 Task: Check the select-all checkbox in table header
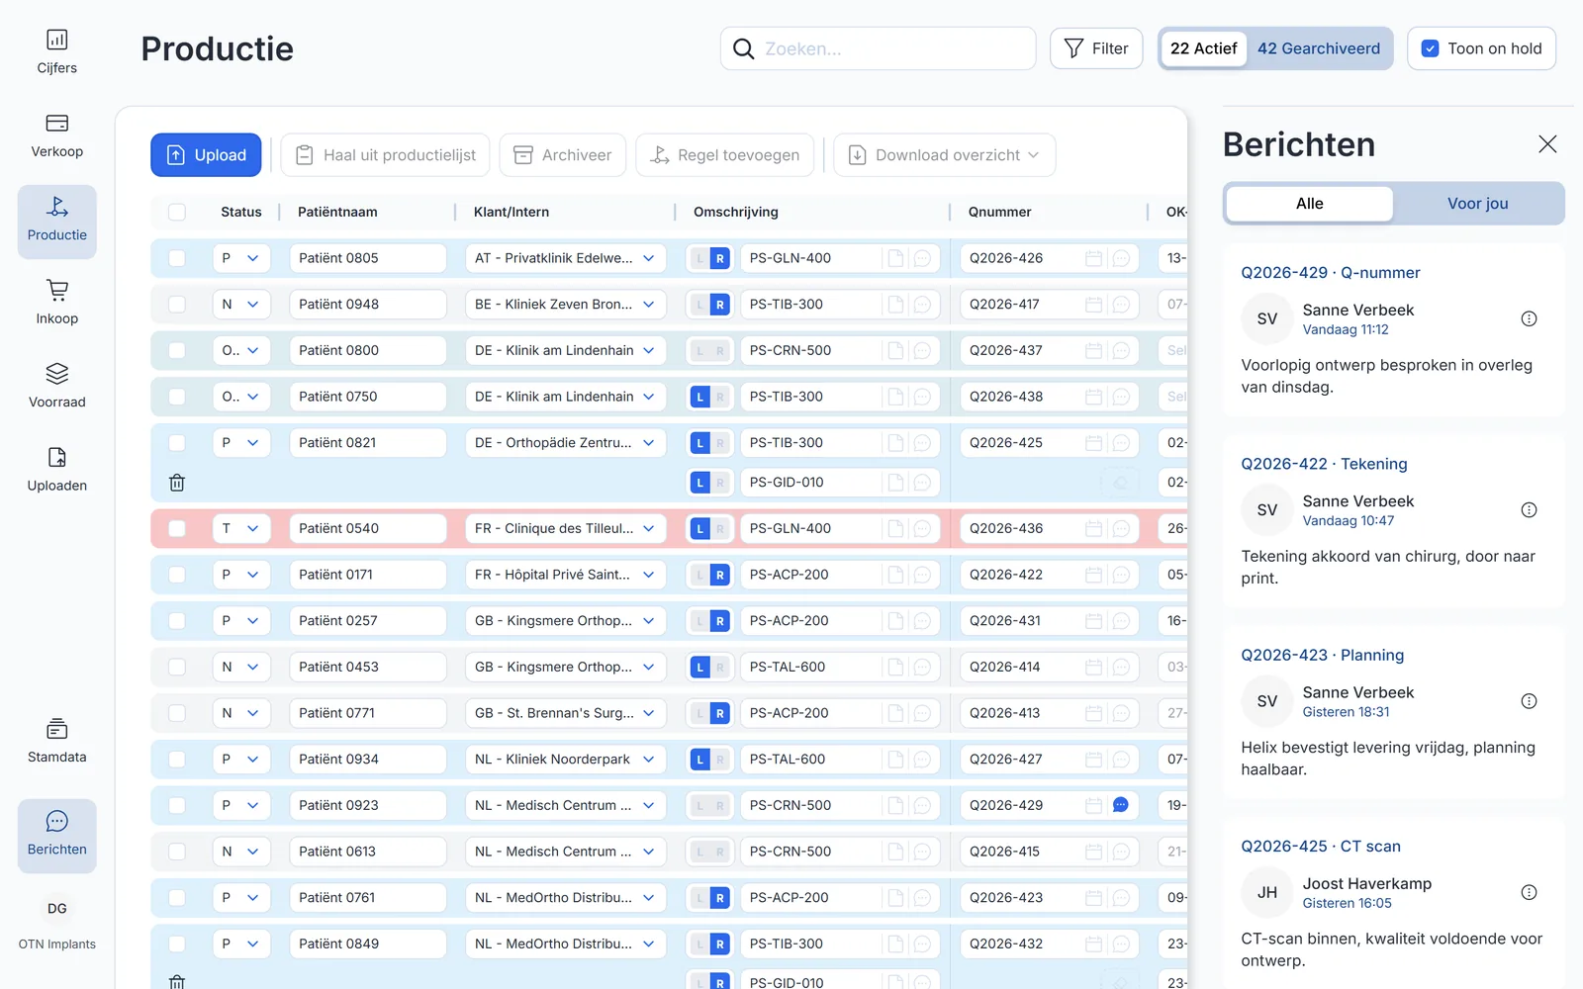point(177,212)
